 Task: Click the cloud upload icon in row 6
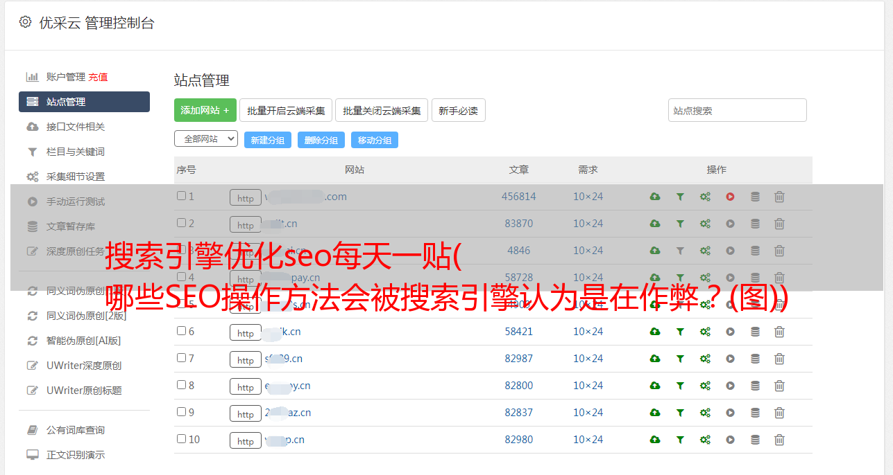point(655,332)
